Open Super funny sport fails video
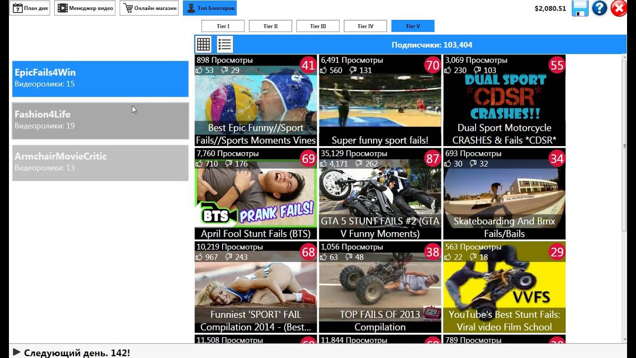The height and width of the screenshot is (358, 636). click(380, 100)
